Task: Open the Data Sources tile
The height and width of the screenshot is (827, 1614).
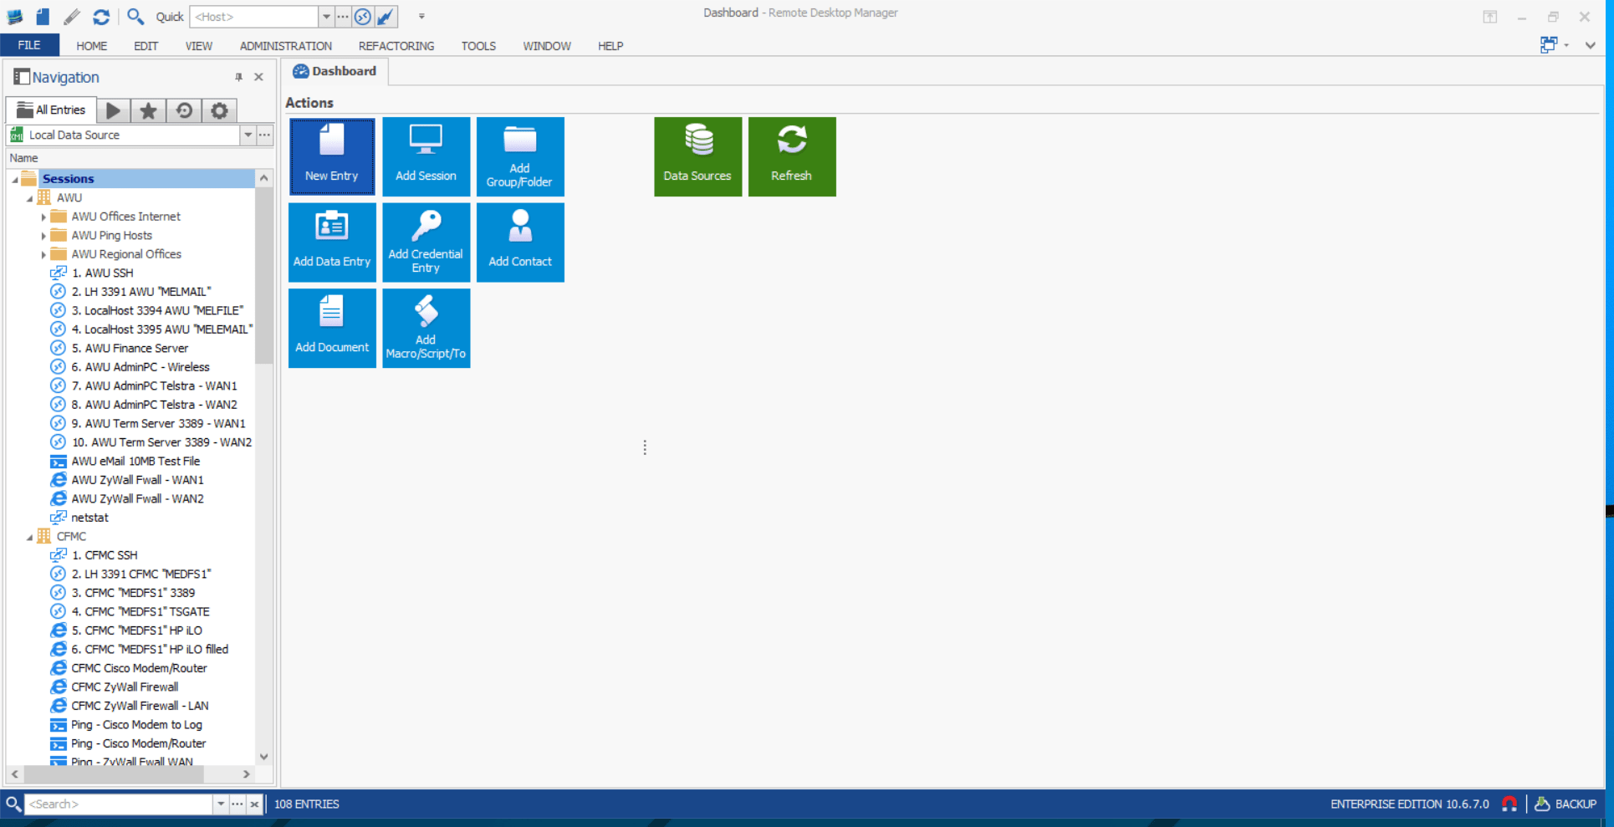Action: (698, 156)
